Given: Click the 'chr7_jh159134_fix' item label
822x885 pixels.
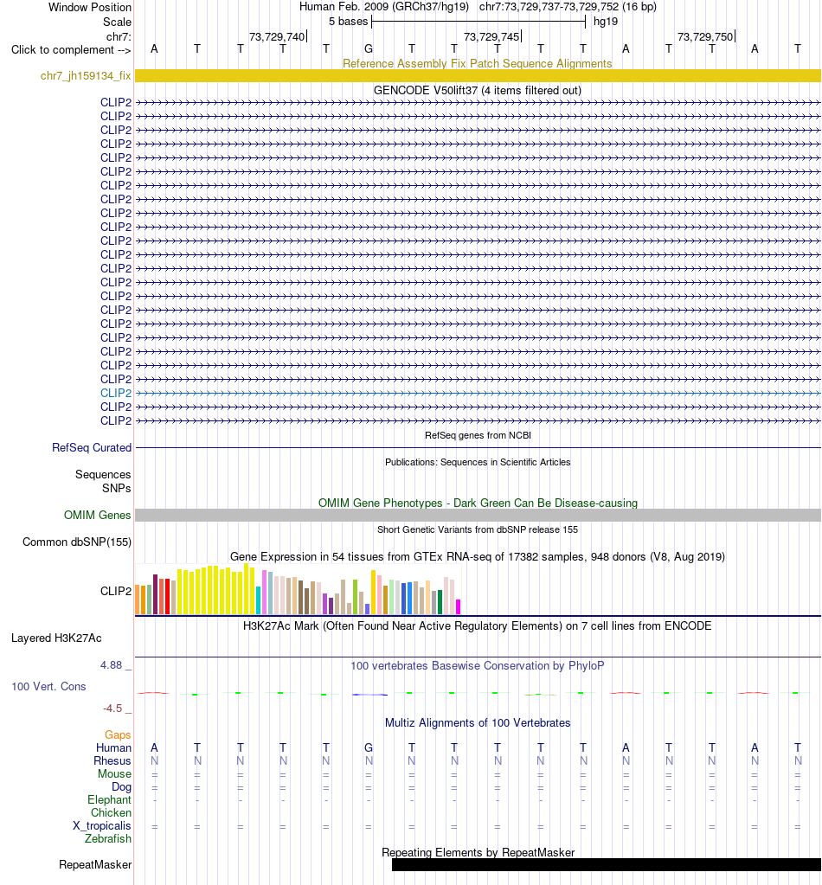Looking at the screenshot, I should point(86,75).
